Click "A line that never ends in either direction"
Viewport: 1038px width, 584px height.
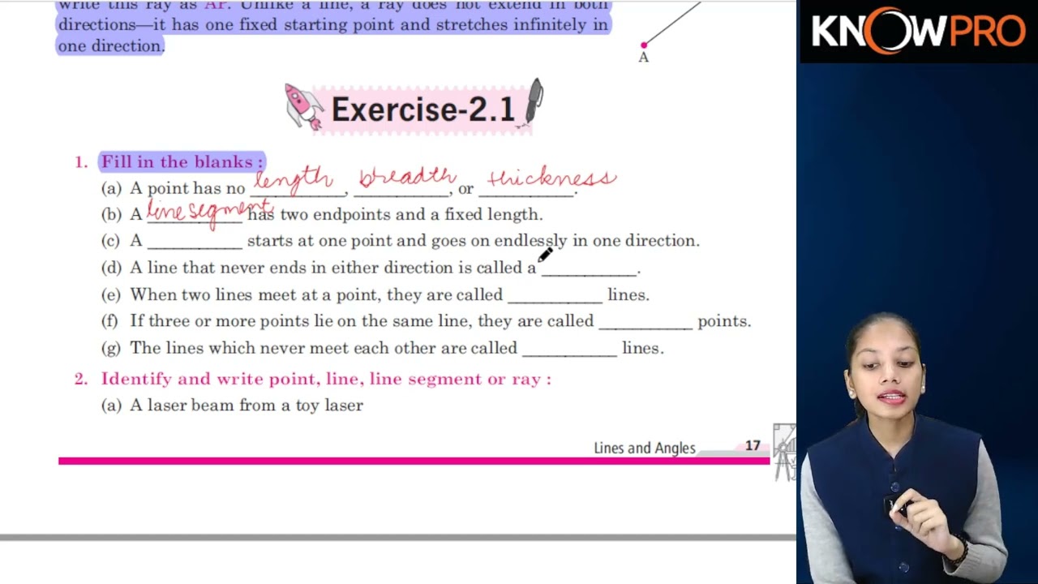292,268
